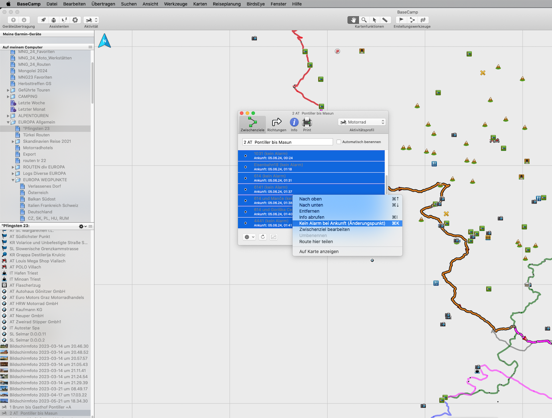552x418 pixels.
Task: Enable Automatisch benennen checkbox
Action: pyautogui.click(x=339, y=142)
